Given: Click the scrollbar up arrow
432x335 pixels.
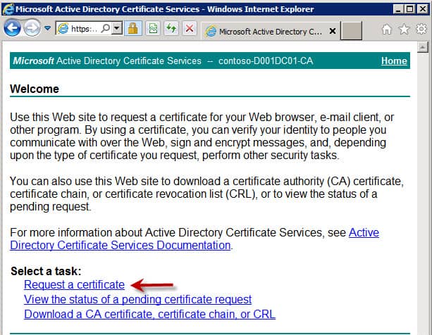Looking at the screenshot, I should (x=423, y=47).
